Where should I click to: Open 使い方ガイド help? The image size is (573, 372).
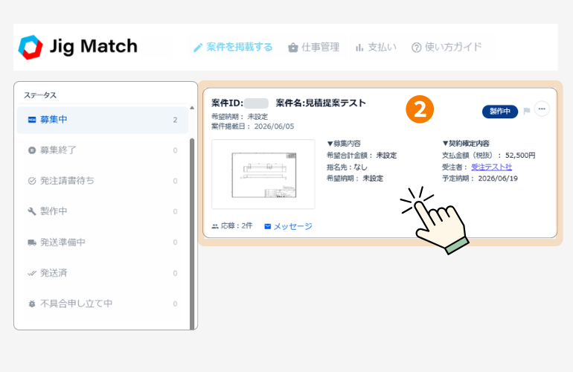446,47
